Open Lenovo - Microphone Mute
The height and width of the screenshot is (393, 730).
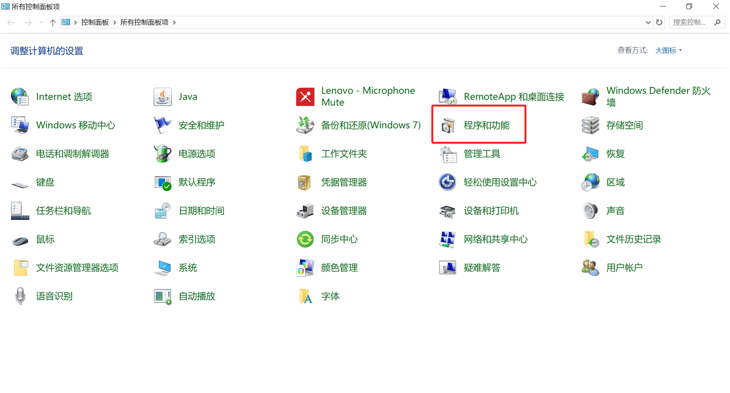(x=368, y=96)
